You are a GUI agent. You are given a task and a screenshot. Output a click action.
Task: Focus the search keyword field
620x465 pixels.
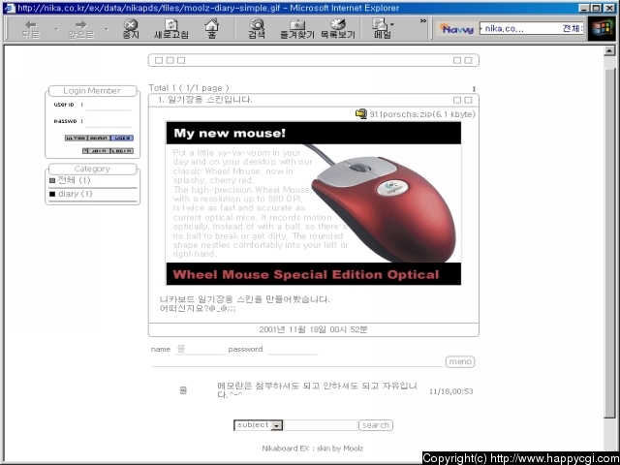tap(321, 425)
